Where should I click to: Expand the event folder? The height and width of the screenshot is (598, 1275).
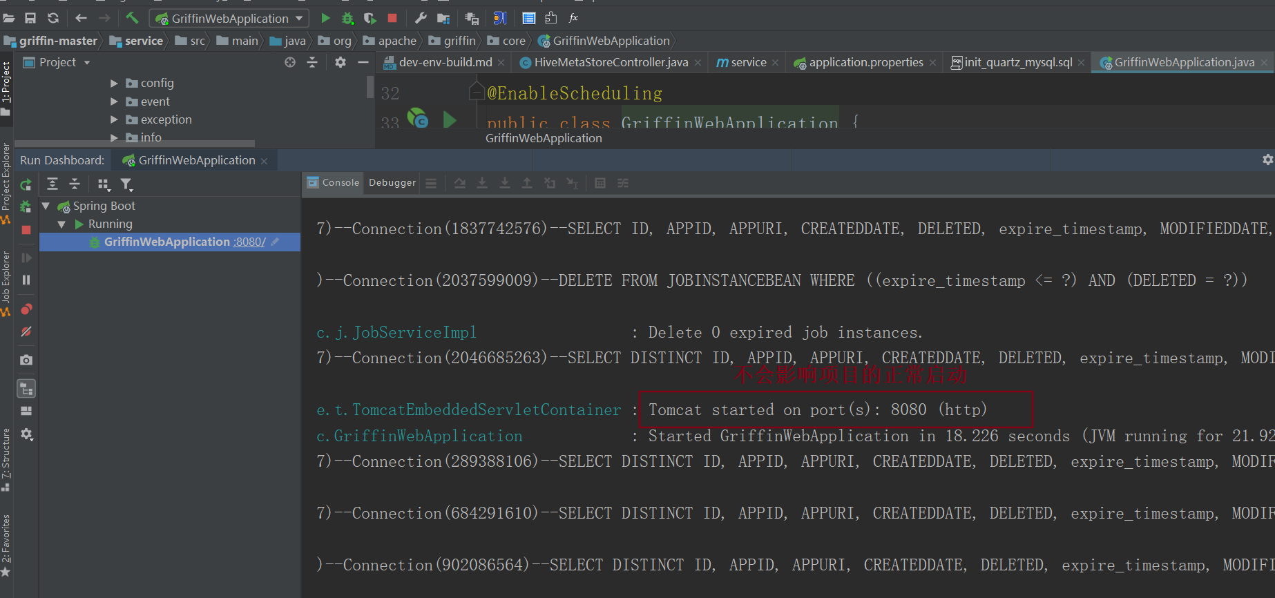[x=114, y=102]
